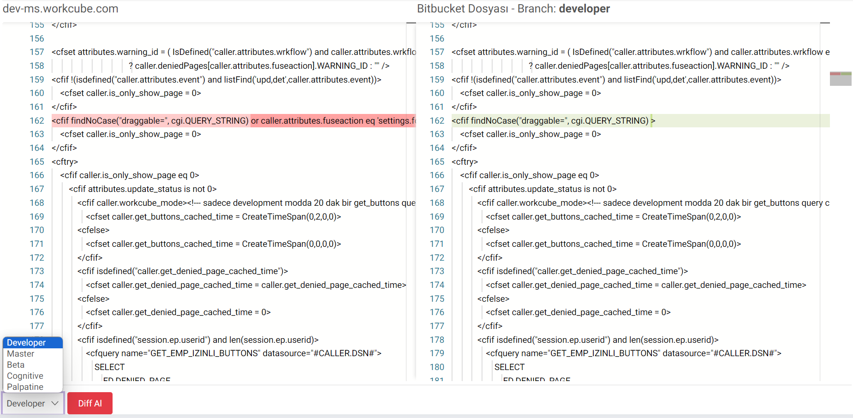The image size is (853, 418).
Task: Open the Developer branch dropdown
Action: 26,403
